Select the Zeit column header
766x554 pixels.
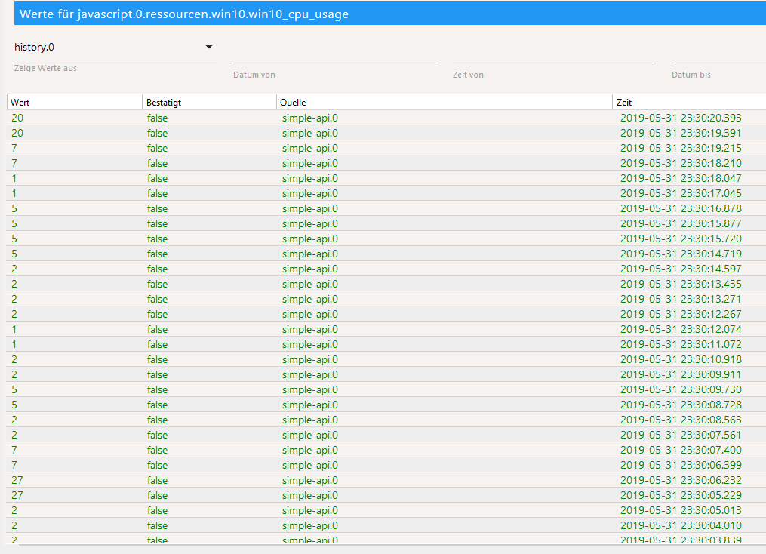coord(689,102)
